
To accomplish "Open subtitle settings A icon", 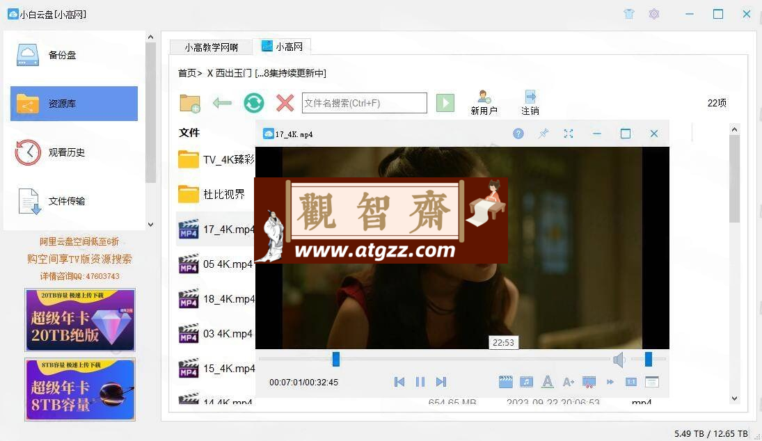I will pyautogui.click(x=548, y=383).
